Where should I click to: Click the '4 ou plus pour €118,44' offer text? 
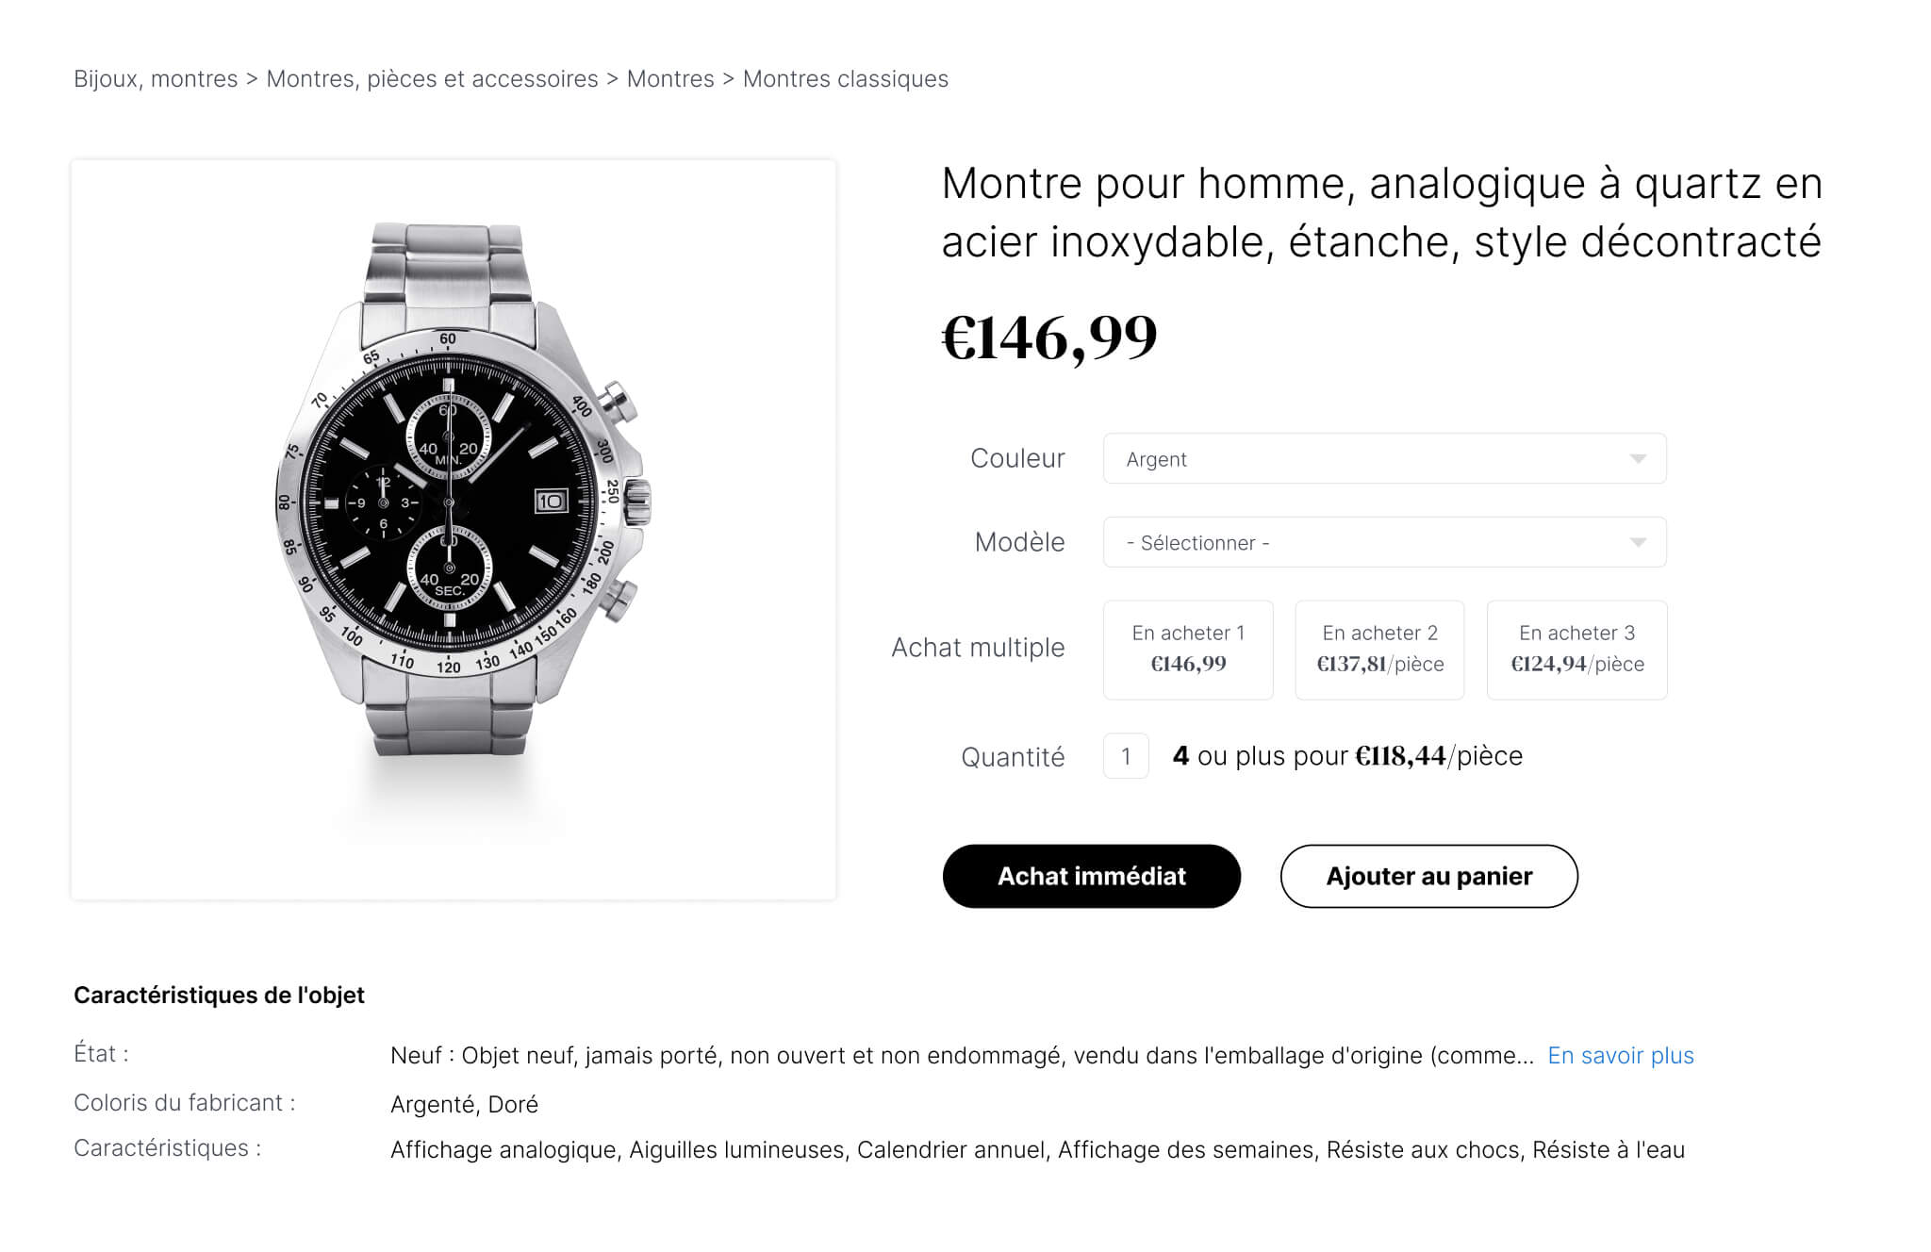point(1346,756)
